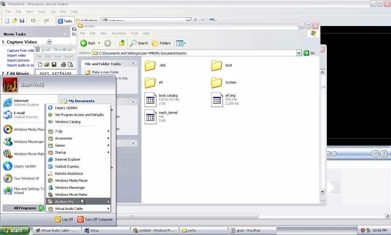Open 7-Zip submenu in All Programs
This screenshot has width=391, height=235.
pyautogui.click(x=78, y=131)
